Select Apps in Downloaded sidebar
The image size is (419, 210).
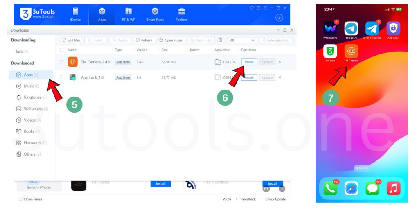31,75
